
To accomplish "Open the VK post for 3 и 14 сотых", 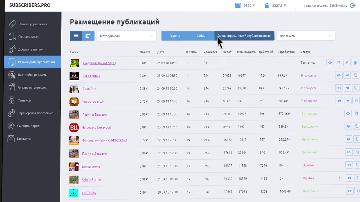I will (347, 75).
